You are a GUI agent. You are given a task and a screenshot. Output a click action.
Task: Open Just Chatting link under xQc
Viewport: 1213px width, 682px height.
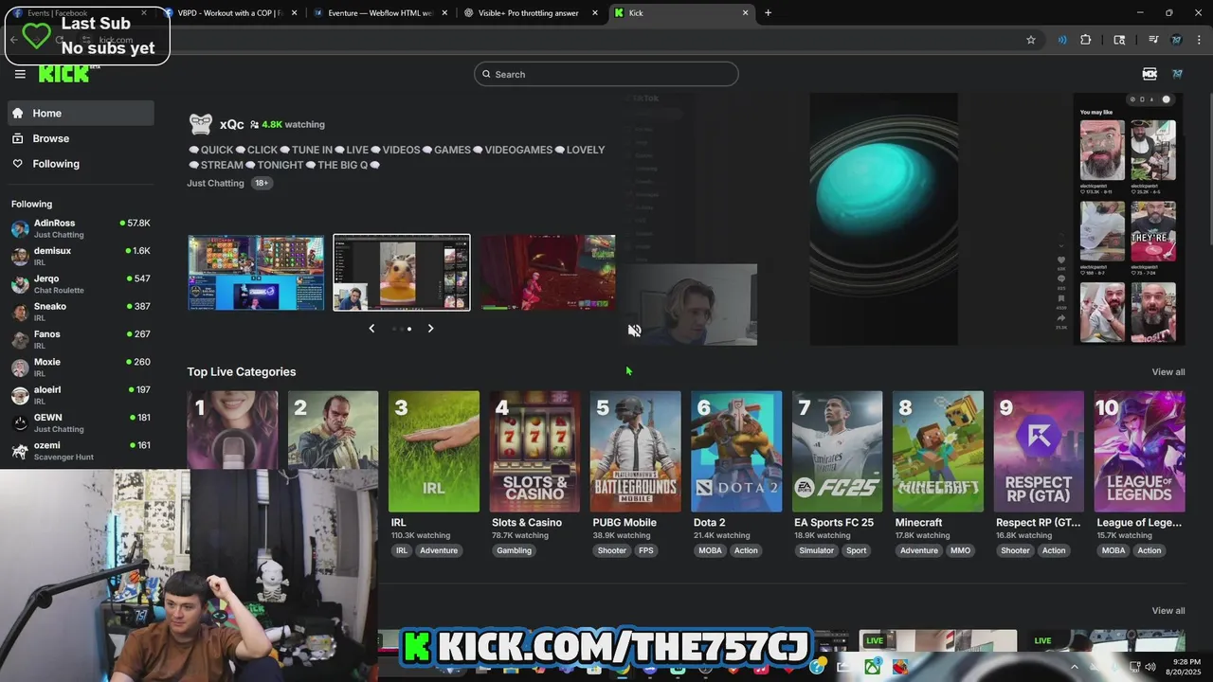(215, 183)
